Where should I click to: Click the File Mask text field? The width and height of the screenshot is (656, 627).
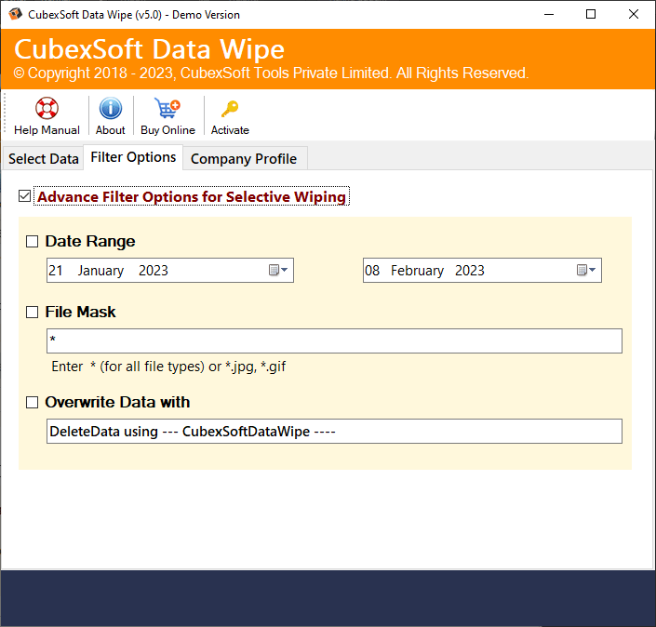pos(334,341)
